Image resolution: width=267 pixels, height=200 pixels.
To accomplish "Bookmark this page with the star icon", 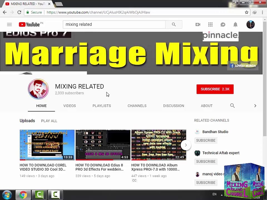I will pyautogui.click(x=246, y=12).
